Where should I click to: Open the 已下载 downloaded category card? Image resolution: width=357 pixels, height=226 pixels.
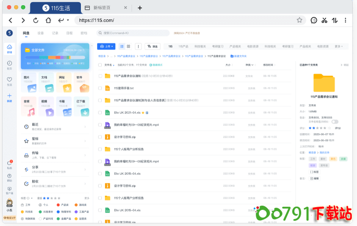[82, 106]
